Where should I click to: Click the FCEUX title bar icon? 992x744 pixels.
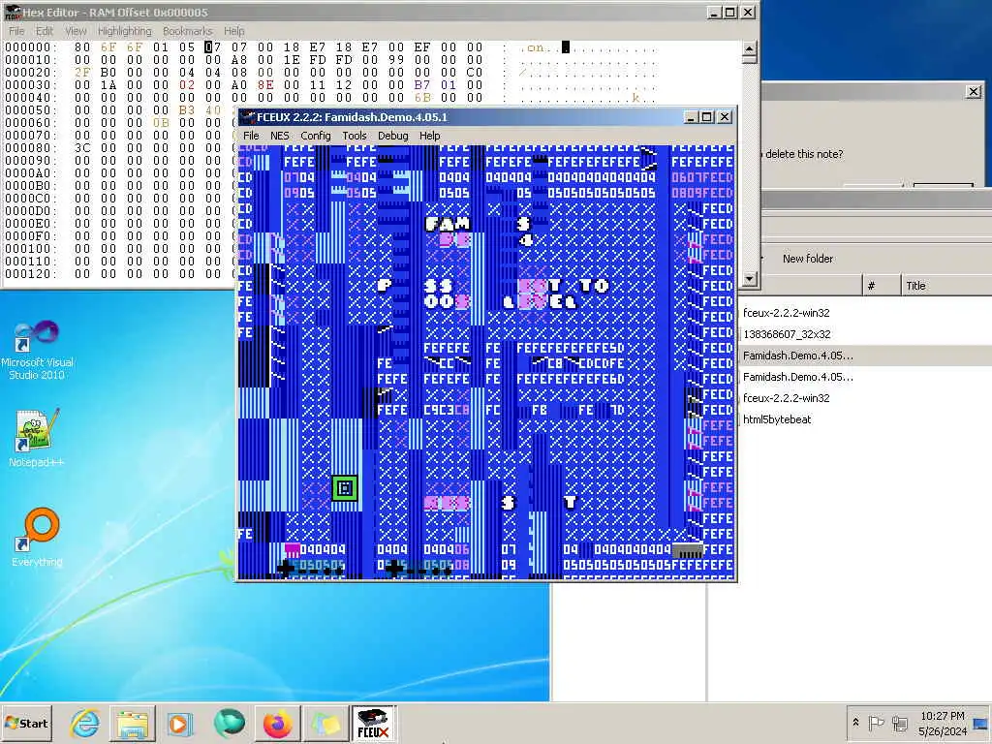coord(247,117)
